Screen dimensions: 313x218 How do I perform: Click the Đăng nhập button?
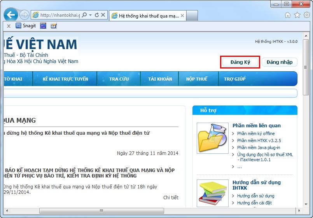[x=280, y=62]
